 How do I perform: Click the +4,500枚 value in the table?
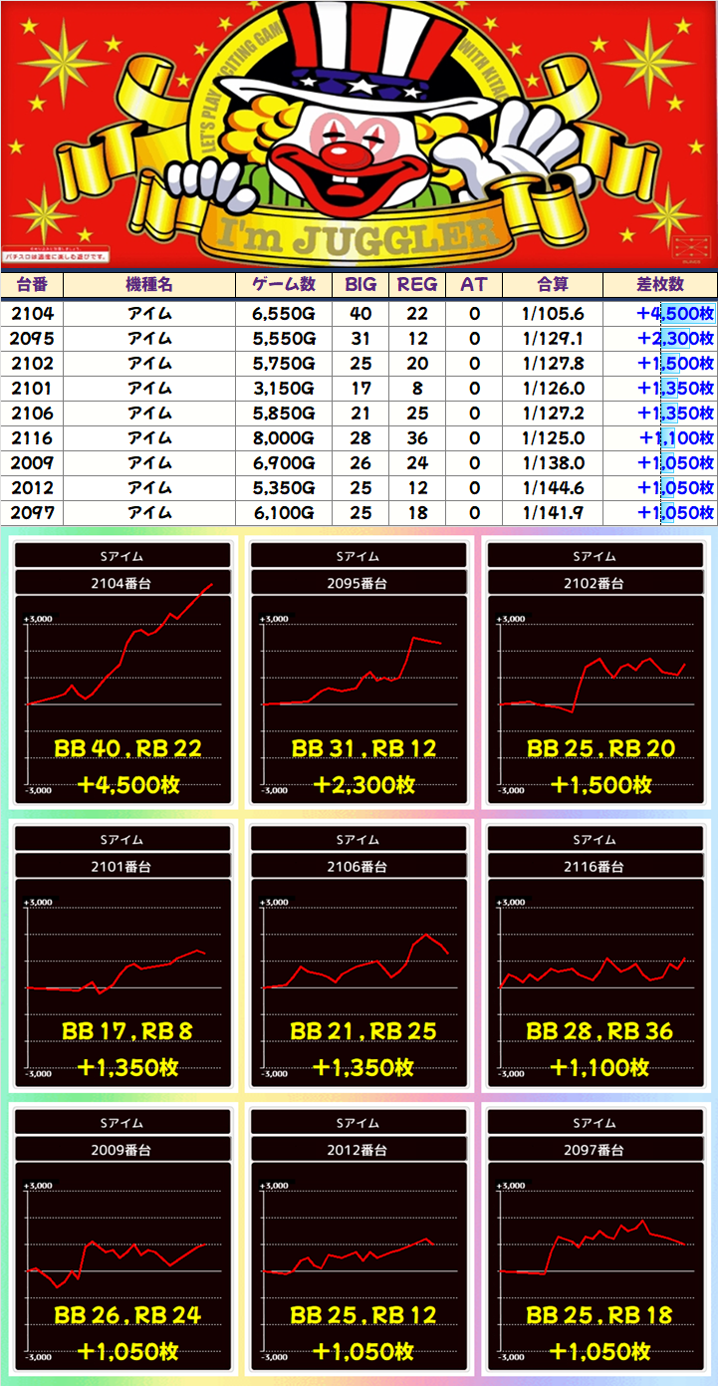coord(676,313)
